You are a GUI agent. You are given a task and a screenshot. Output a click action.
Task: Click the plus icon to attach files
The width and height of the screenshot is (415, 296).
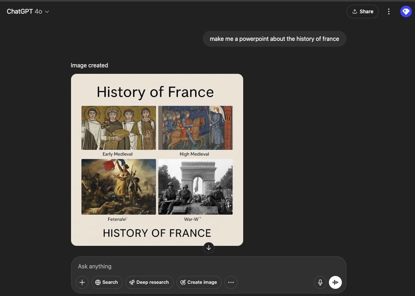pyautogui.click(x=82, y=282)
